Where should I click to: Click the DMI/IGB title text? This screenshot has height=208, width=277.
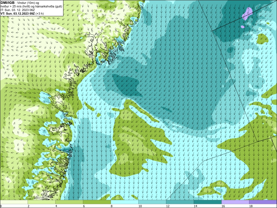[x=7, y=3]
